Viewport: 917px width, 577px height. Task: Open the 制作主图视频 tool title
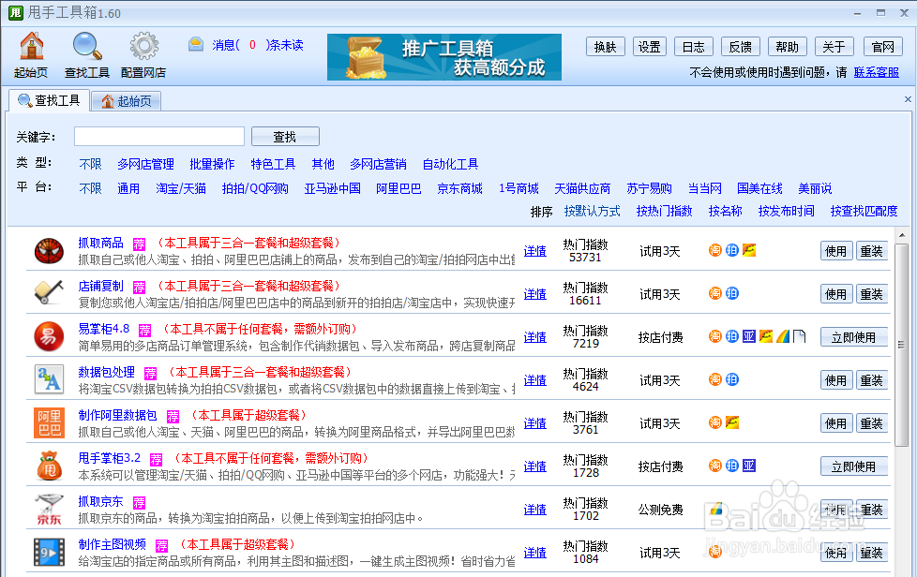click(x=113, y=544)
